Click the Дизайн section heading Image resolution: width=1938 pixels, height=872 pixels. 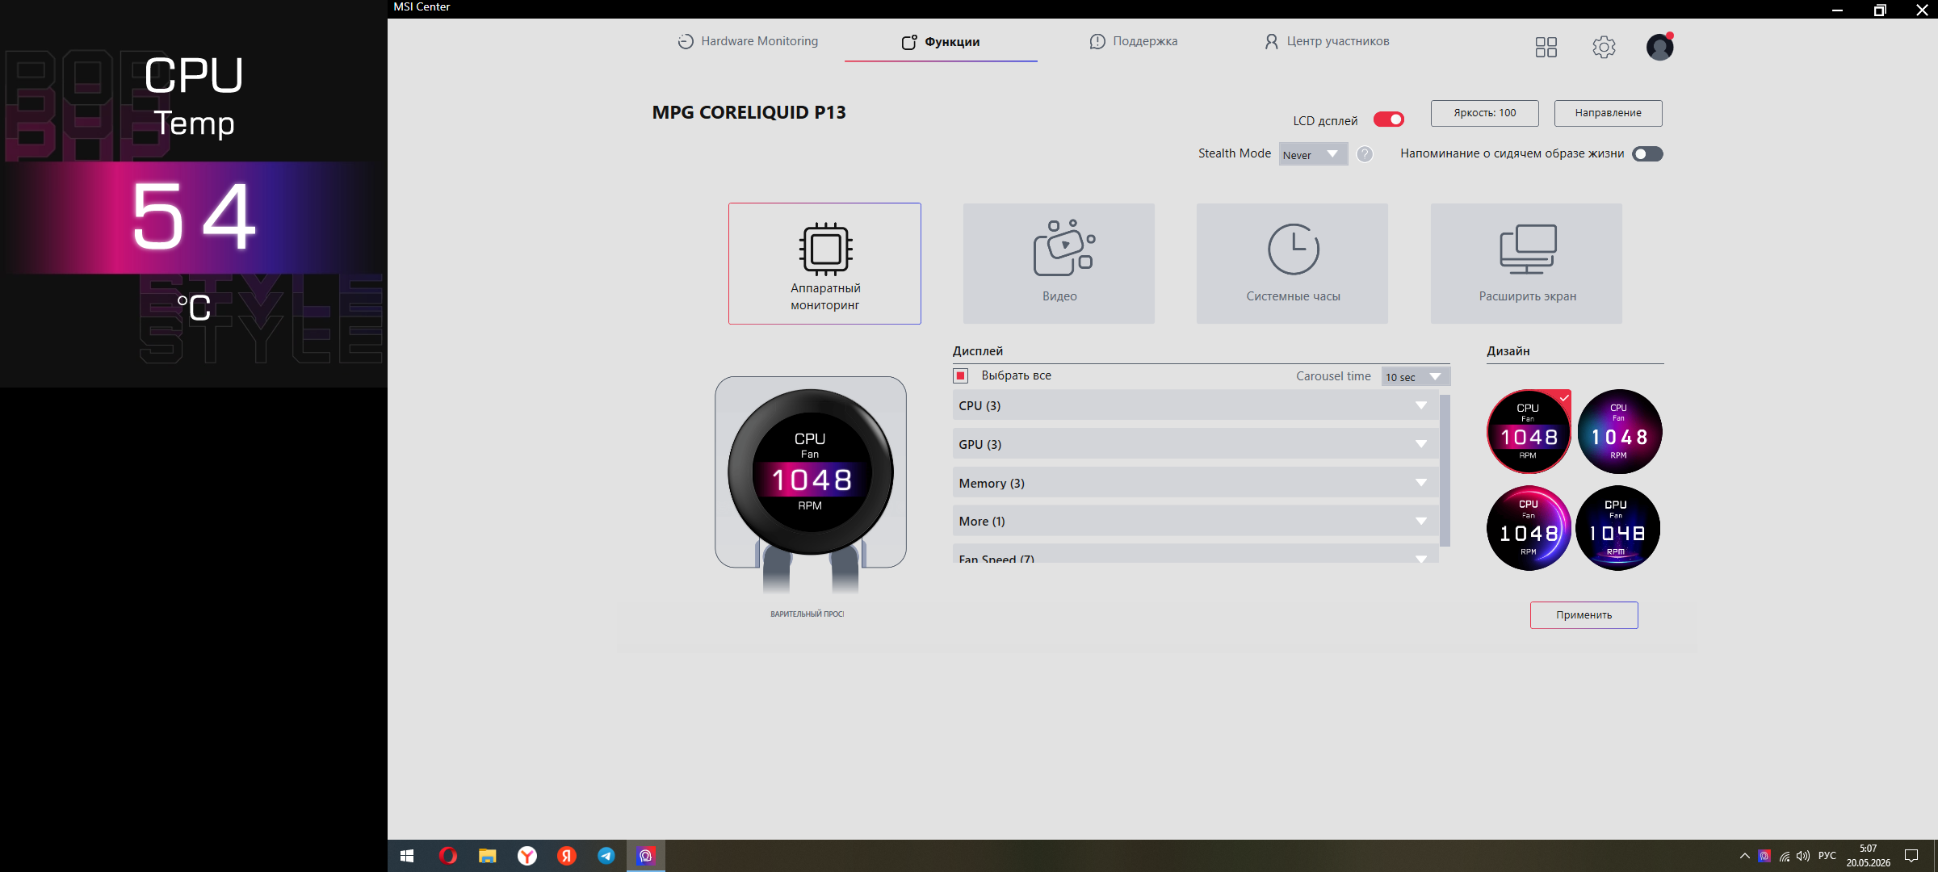point(1508,351)
